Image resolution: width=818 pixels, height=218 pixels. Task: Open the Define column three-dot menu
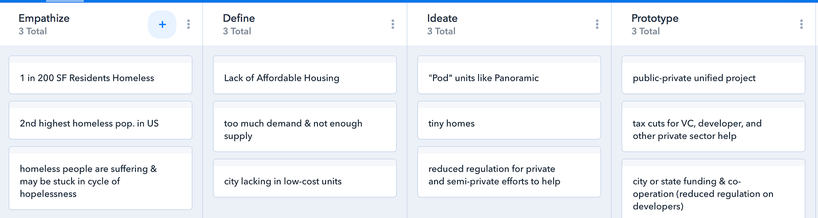[x=393, y=25]
